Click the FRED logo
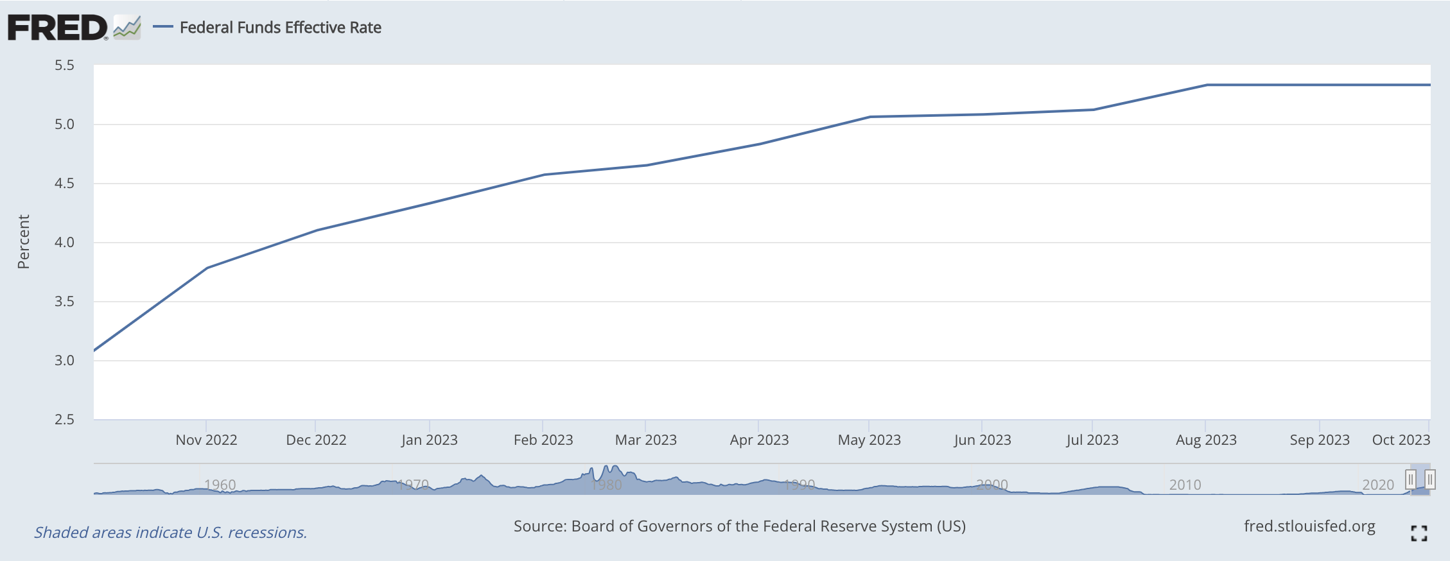This screenshot has width=1450, height=561. (x=57, y=28)
